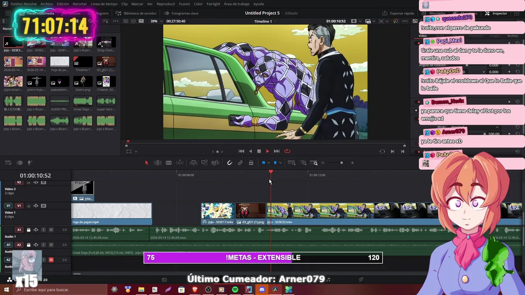
Task: Click the timeline zoom in plus button
Action: [352, 163]
